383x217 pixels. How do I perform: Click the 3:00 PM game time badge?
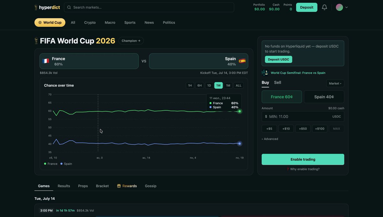point(46,211)
